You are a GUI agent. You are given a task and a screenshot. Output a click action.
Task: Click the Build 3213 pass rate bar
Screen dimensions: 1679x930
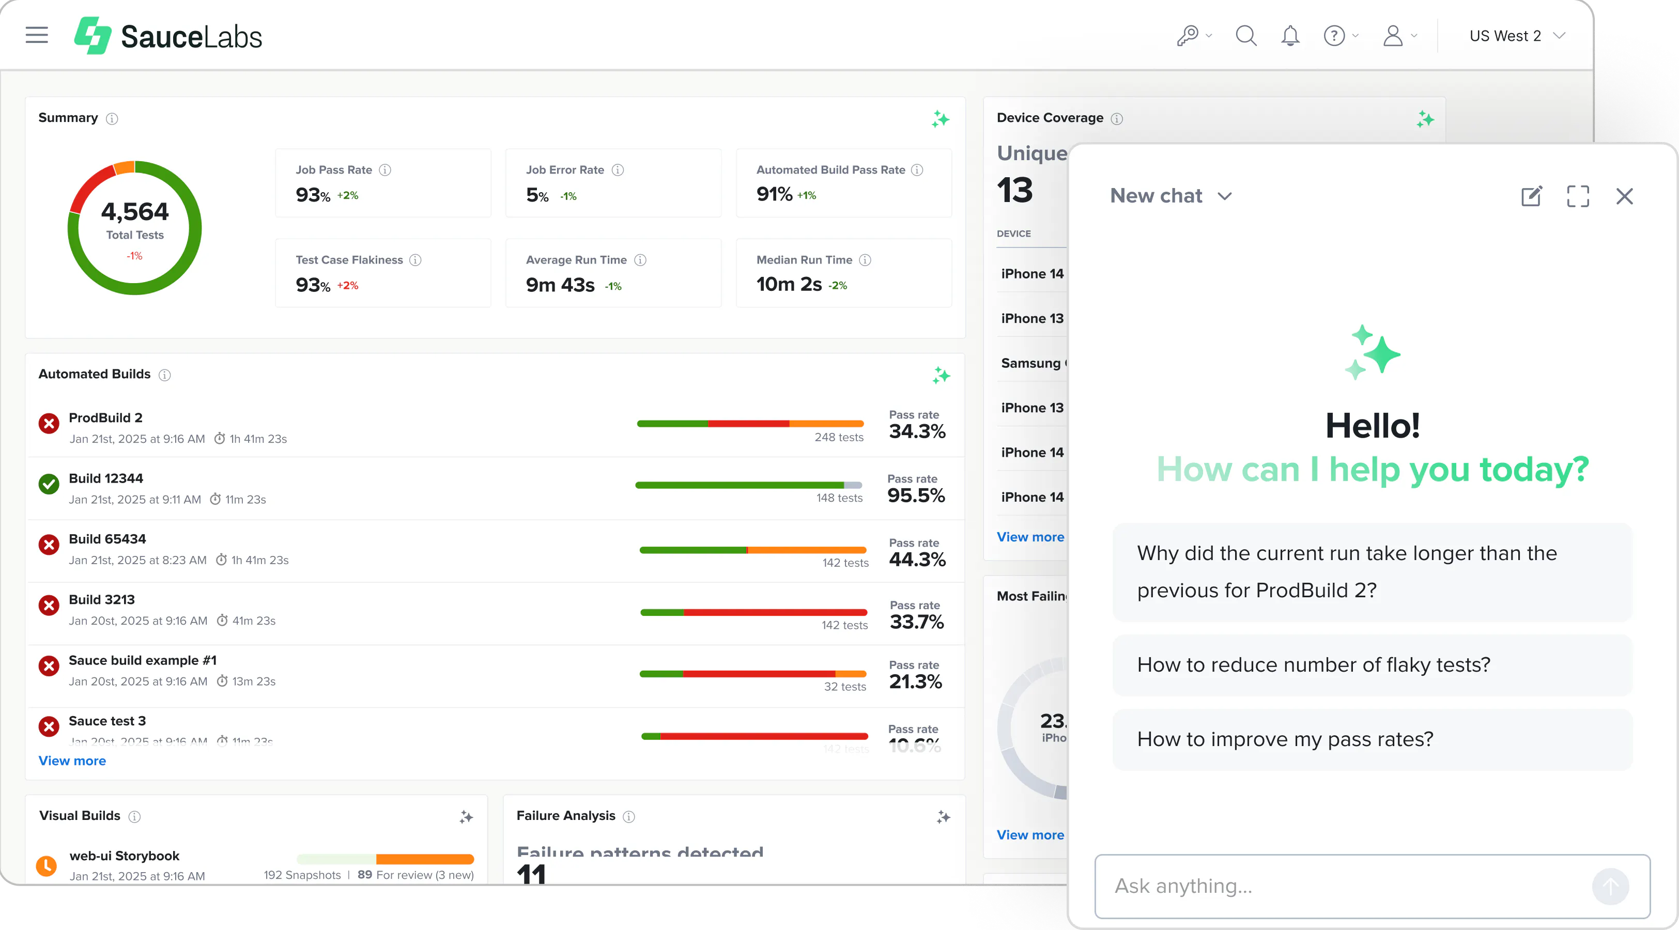(x=753, y=613)
